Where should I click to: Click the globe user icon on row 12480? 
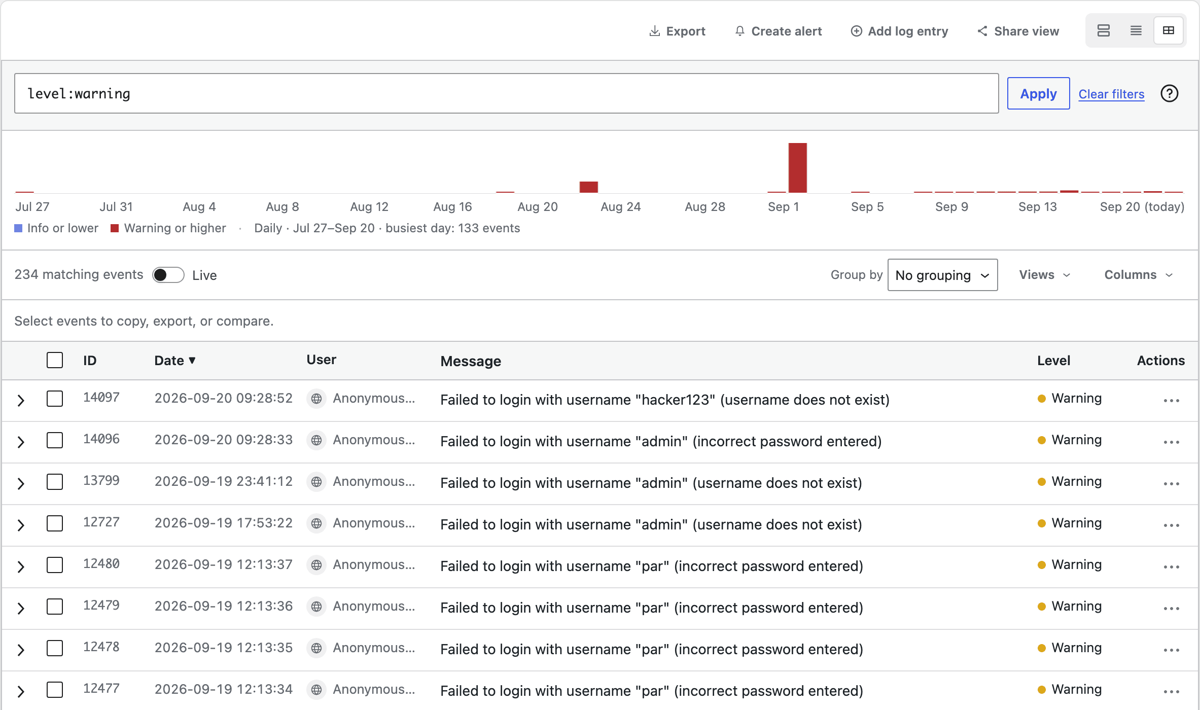pyautogui.click(x=316, y=565)
